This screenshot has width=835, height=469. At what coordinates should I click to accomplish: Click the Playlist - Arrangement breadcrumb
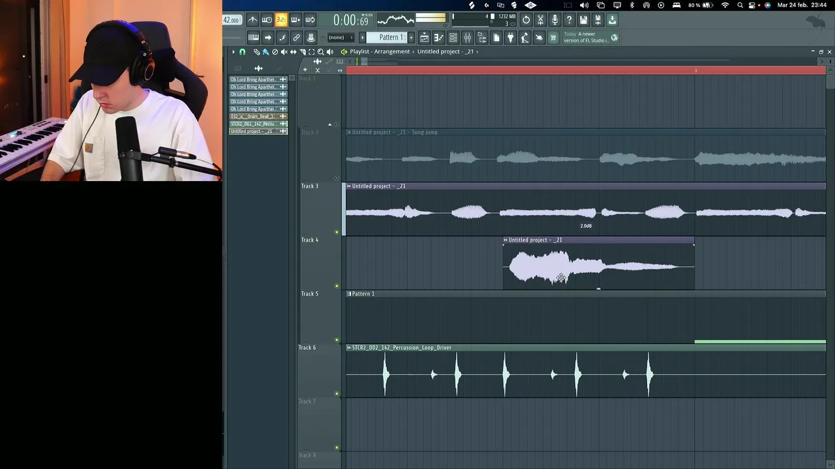380,51
